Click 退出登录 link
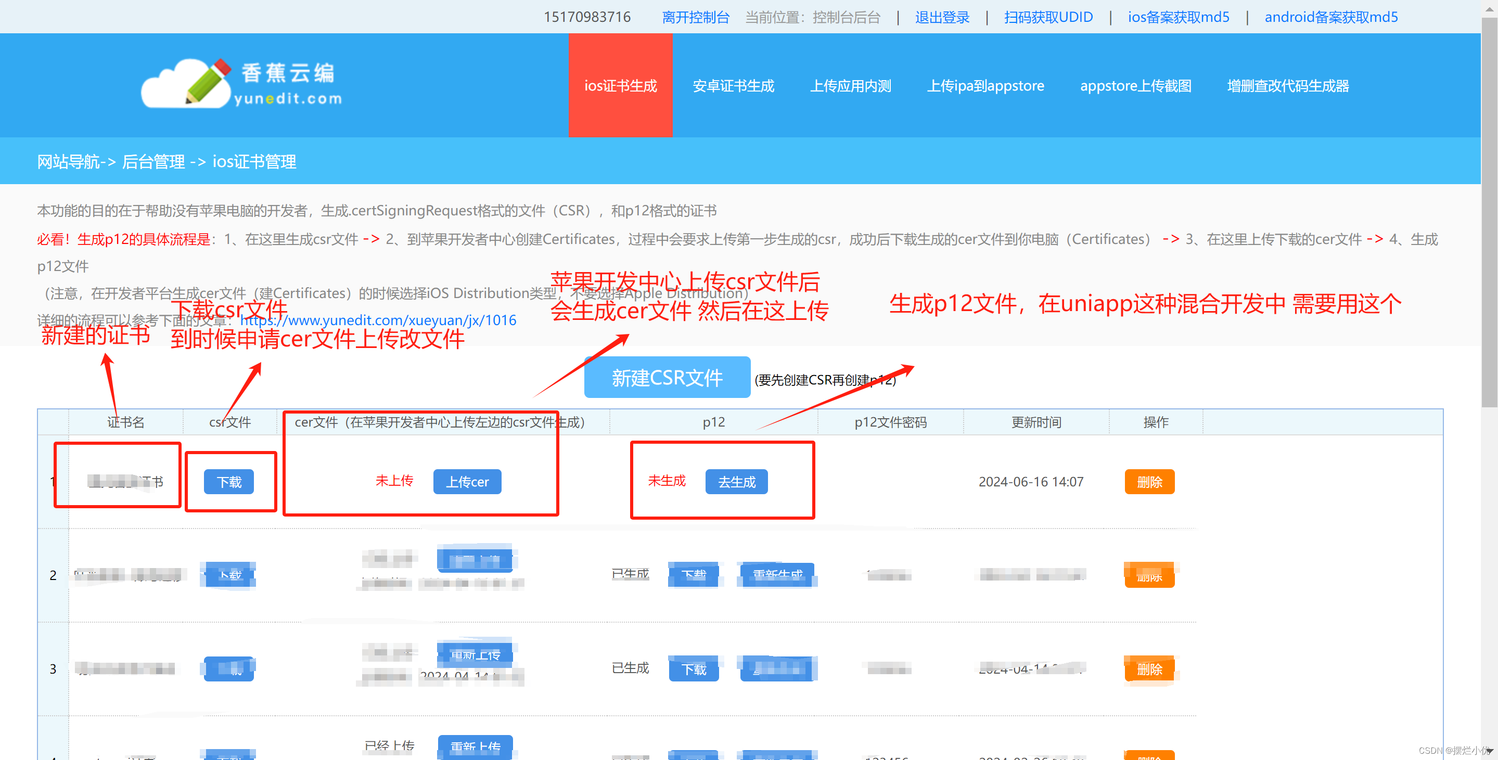Image resolution: width=1498 pixels, height=760 pixels. [941, 17]
